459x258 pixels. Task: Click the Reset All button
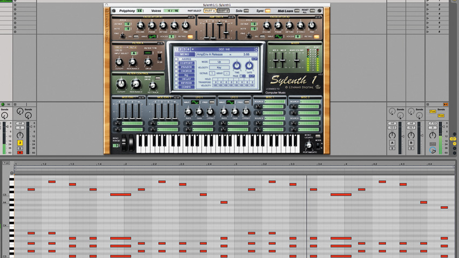pos(312,11)
